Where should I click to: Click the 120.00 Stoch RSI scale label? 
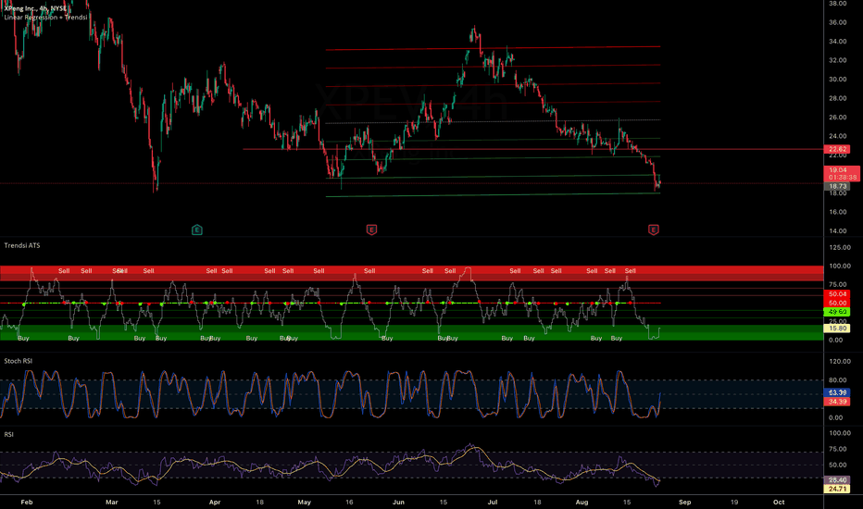[x=839, y=362]
